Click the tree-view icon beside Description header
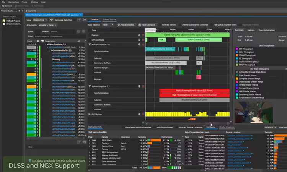This screenshot has width=287, height=172. click(x=42, y=41)
